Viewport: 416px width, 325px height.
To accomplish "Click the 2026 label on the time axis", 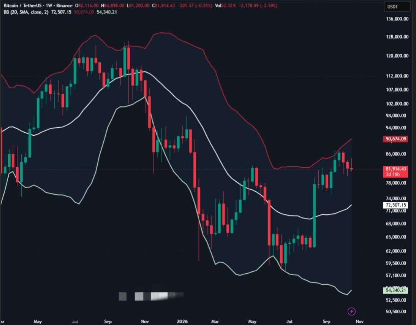I will click(x=182, y=321).
